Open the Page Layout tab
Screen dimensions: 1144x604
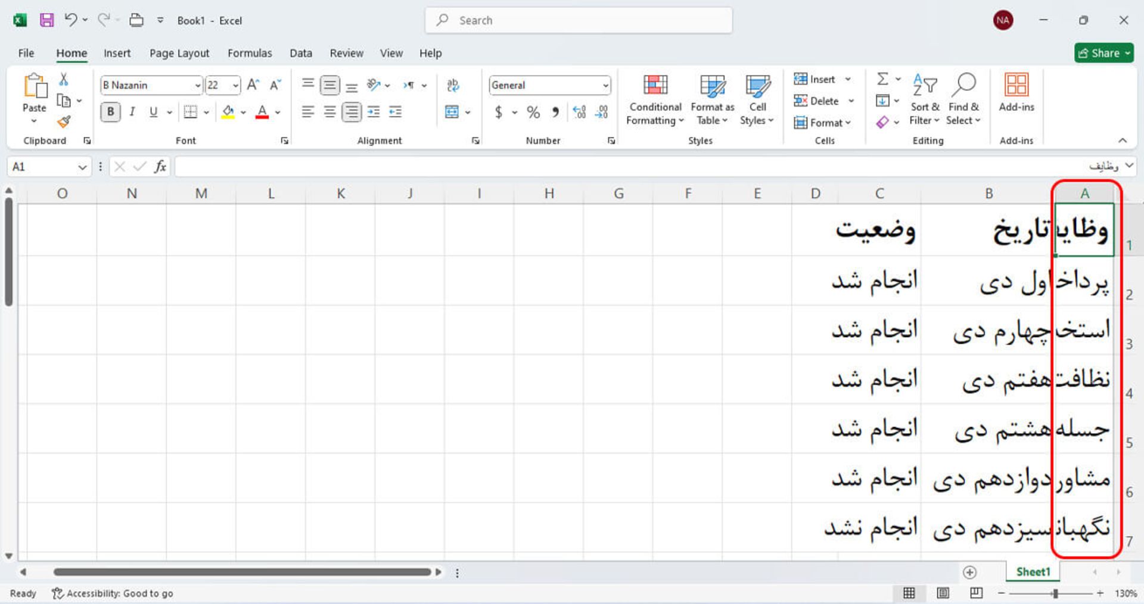point(179,53)
